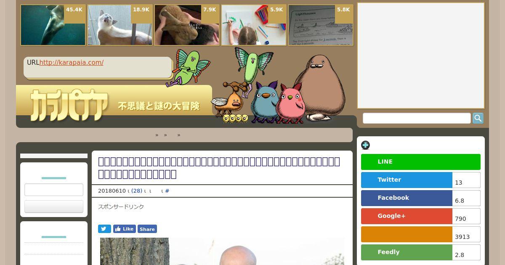Click the http://karapaia.com/ URL link

tap(72, 63)
